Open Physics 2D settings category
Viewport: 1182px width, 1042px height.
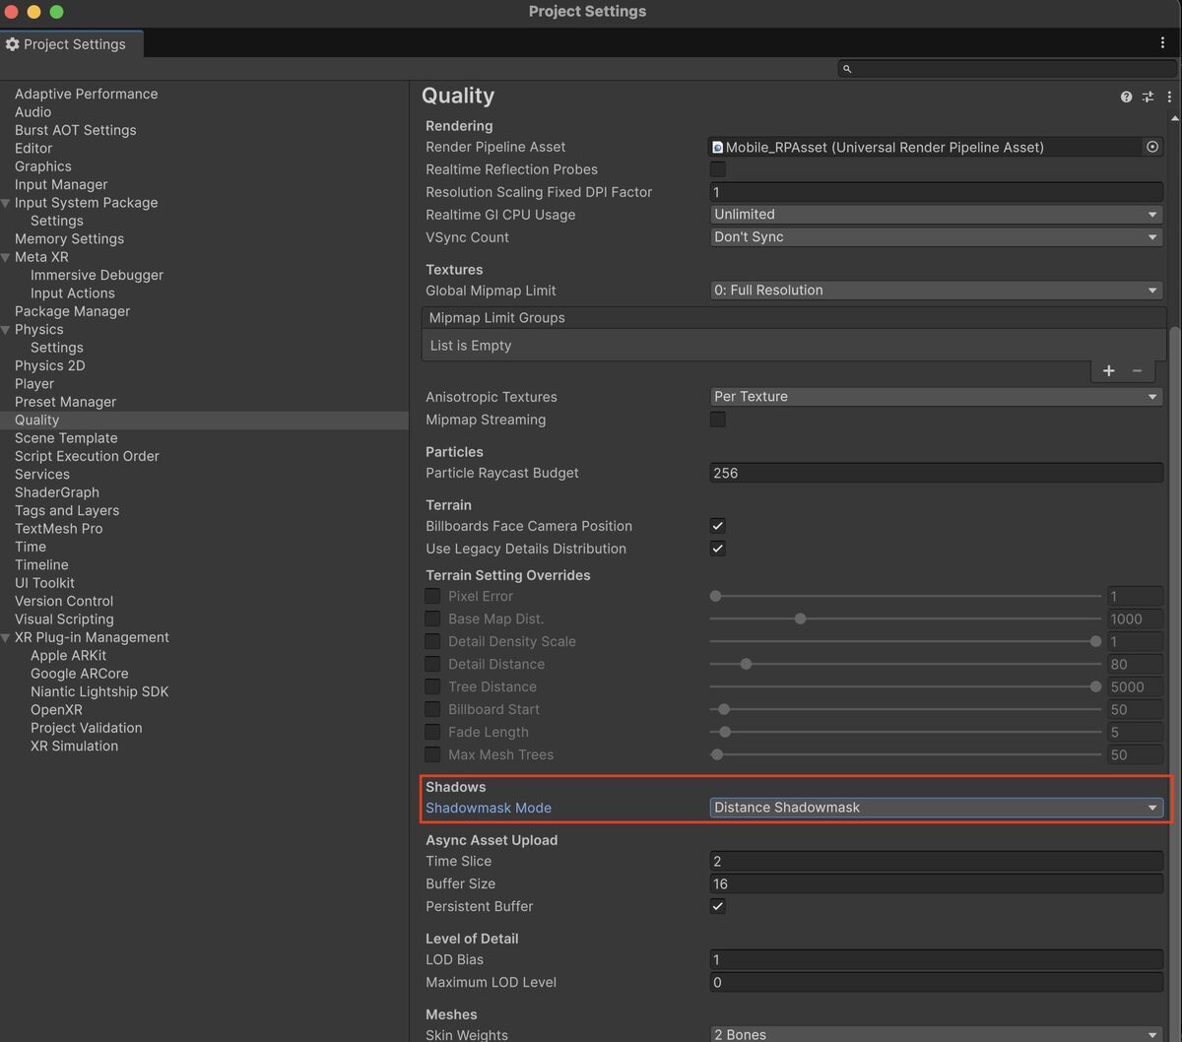[50, 365]
